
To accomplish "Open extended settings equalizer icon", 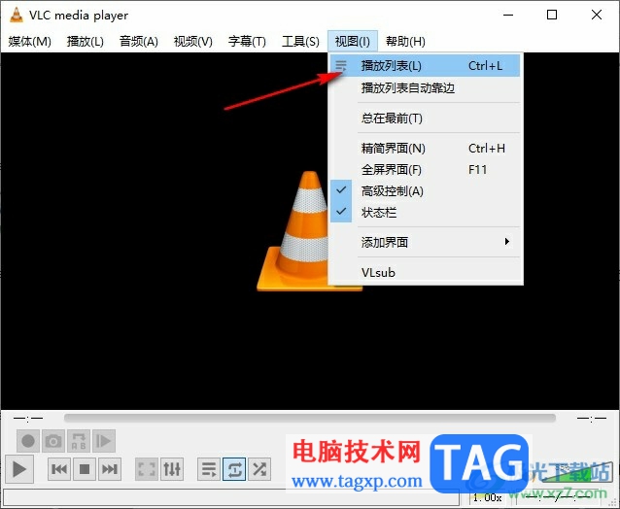I will coord(172,469).
